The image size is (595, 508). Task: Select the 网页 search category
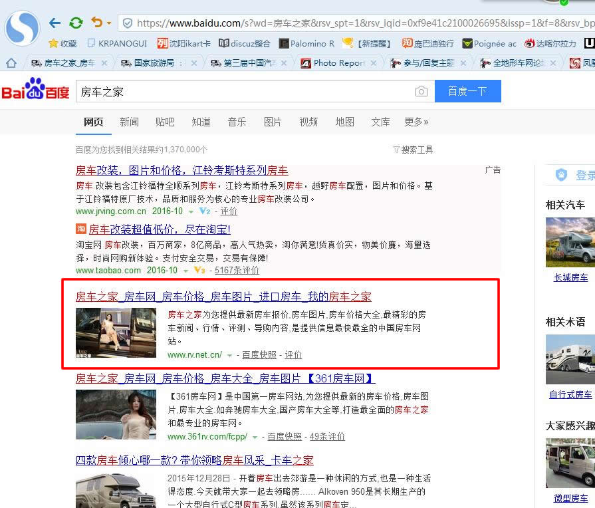[93, 122]
